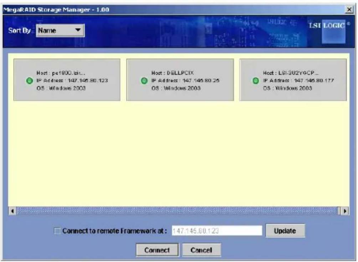Click the Cancel button
The width and height of the screenshot is (358, 262).
201,250
